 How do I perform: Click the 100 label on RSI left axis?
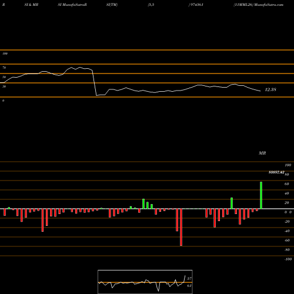coord(5,54)
